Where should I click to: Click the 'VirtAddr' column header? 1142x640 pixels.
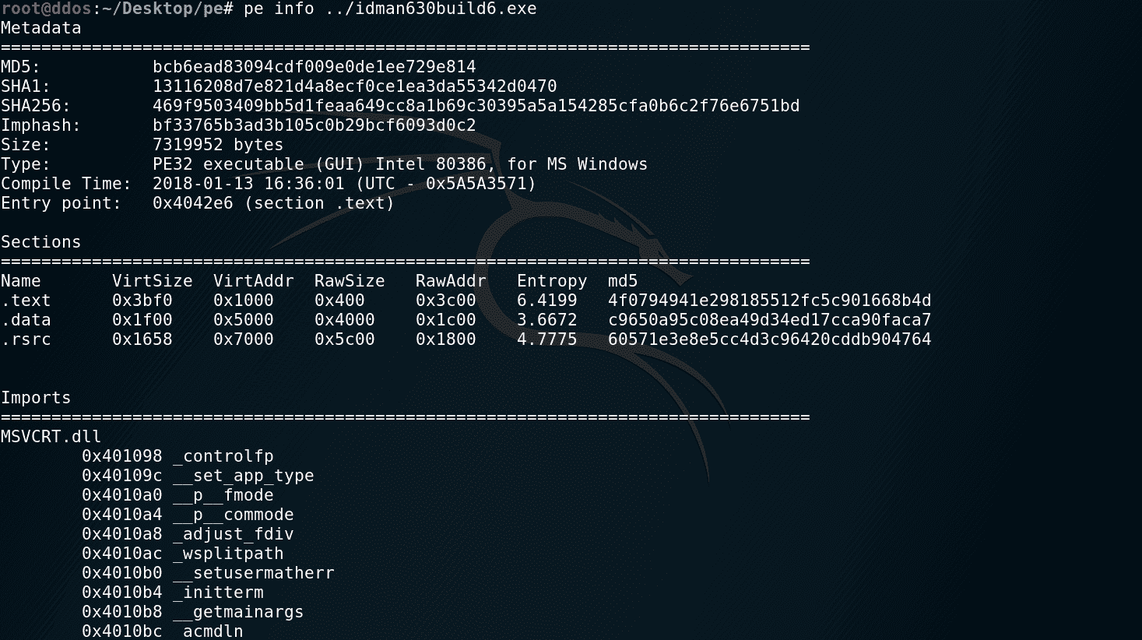(254, 281)
